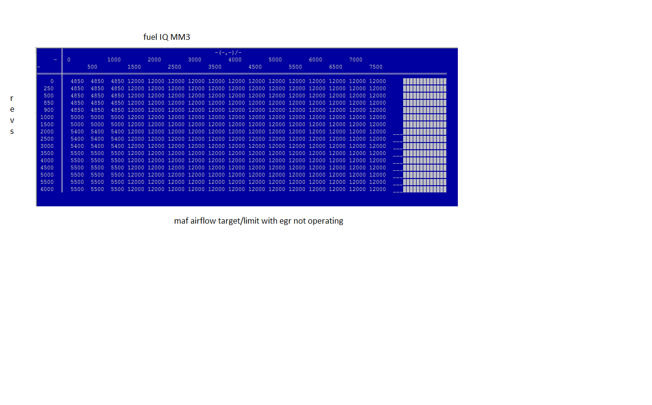
Task: Select the 12000 cell in 2500 revs row, column 4000
Action: coord(236,139)
